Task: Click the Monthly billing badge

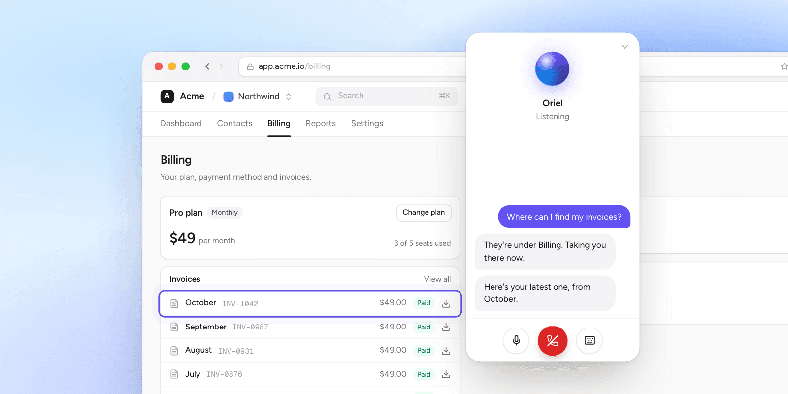Action: click(x=225, y=213)
